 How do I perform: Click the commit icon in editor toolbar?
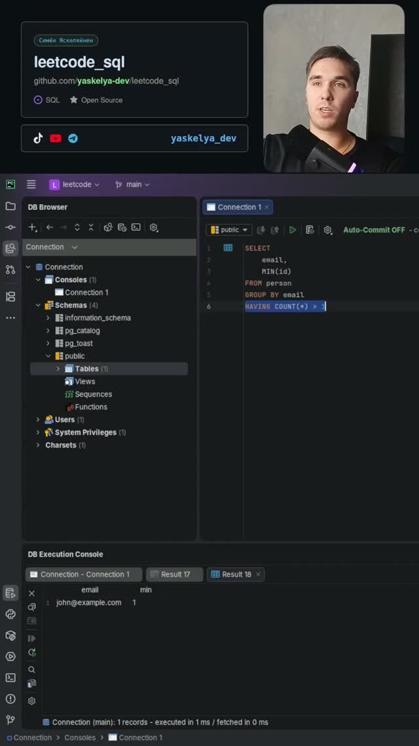pos(261,230)
